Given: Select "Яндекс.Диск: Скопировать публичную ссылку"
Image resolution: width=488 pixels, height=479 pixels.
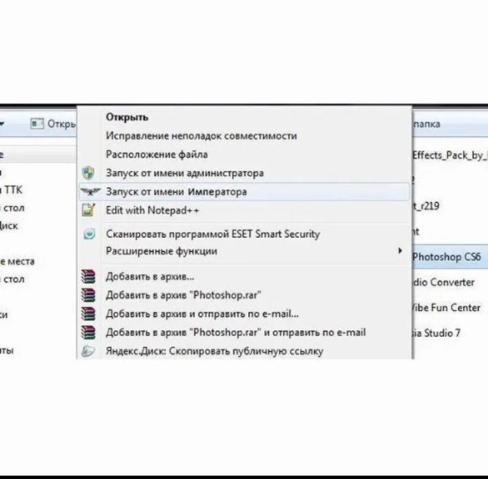Looking at the screenshot, I should point(214,351).
